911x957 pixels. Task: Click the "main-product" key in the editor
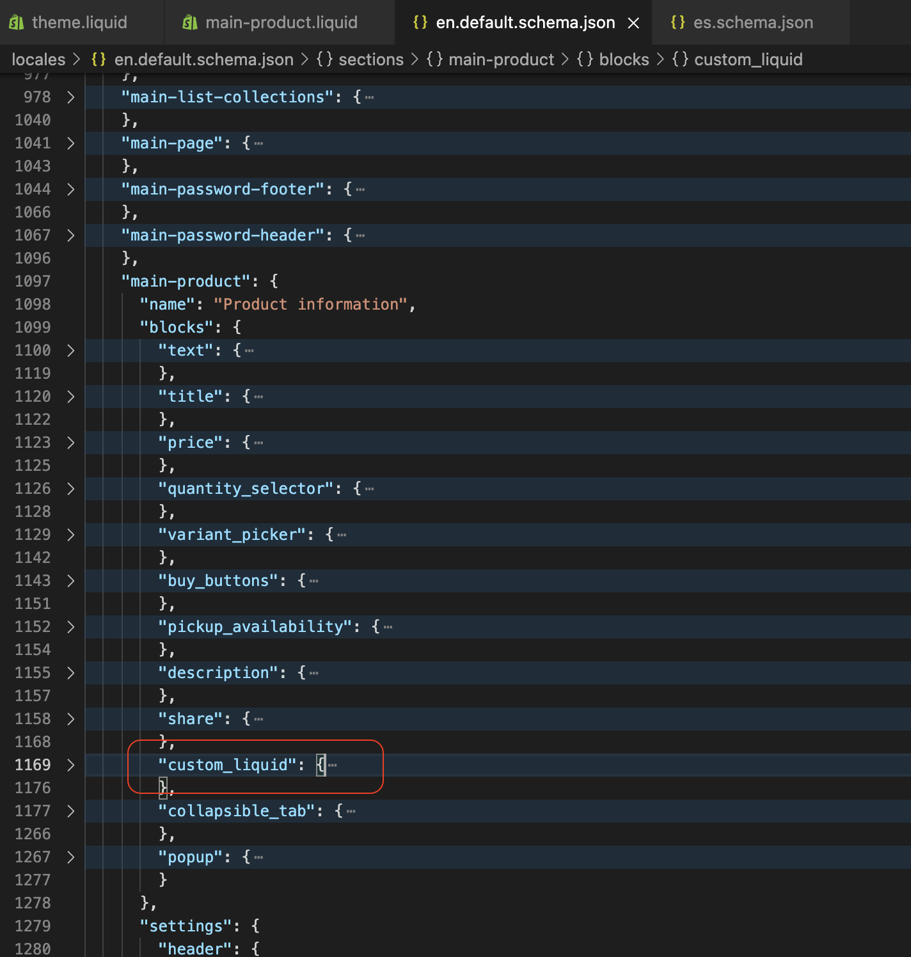[186, 281]
